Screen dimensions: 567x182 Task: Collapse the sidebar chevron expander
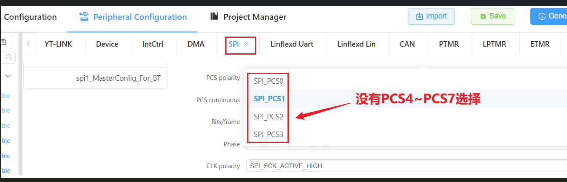[8, 76]
